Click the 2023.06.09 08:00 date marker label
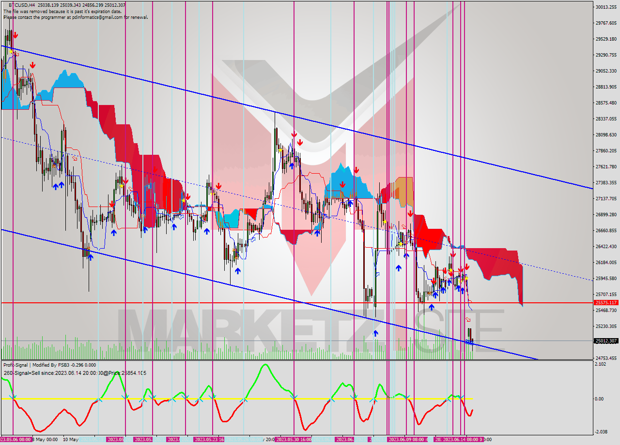620x445 pixels. click(x=407, y=440)
